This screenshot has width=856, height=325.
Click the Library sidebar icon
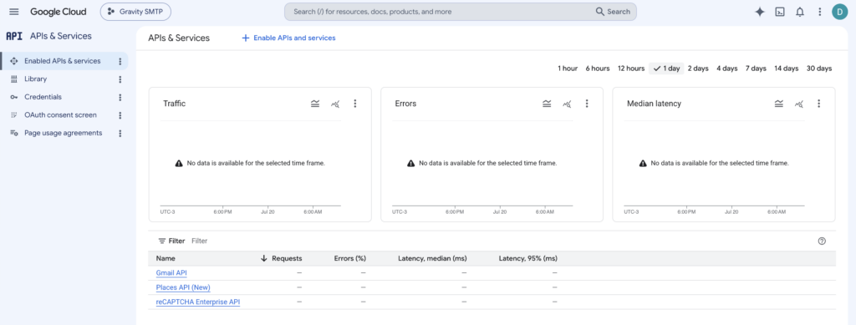click(x=14, y=79)
